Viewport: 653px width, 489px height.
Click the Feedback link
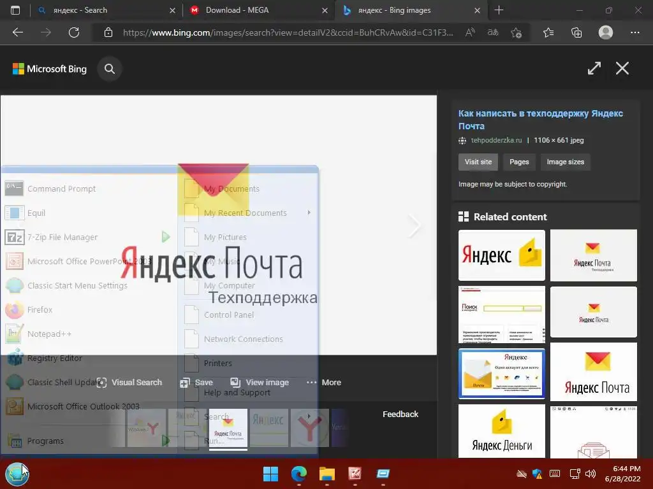coord(400,414)
